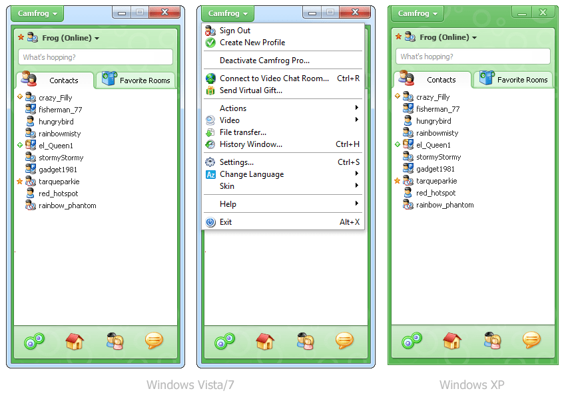
Task: Click What's hopping field in XP window
Action: click(473, 57)
